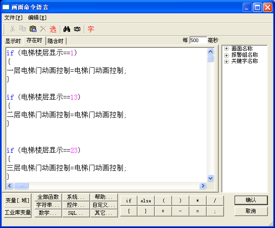Image resolution: width=275 pixels, height=228 pixels.
Task: Insert the if keyword button
Action: pyautogui.click(x=129, y=201)
